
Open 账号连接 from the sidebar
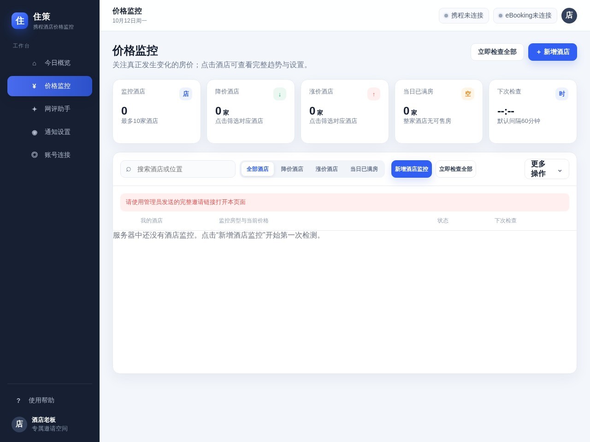point(50,155)
